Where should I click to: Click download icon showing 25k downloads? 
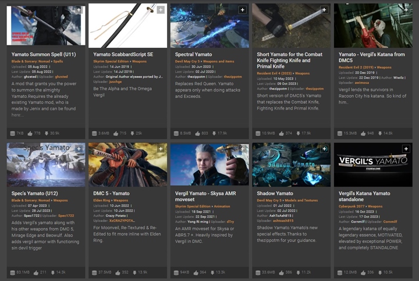point(132,134)
